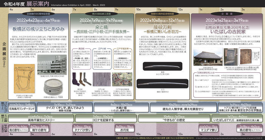The image size is (265, 140).
Task: Click the マユダマ飾り annual event box
Action: pos(208,128)
